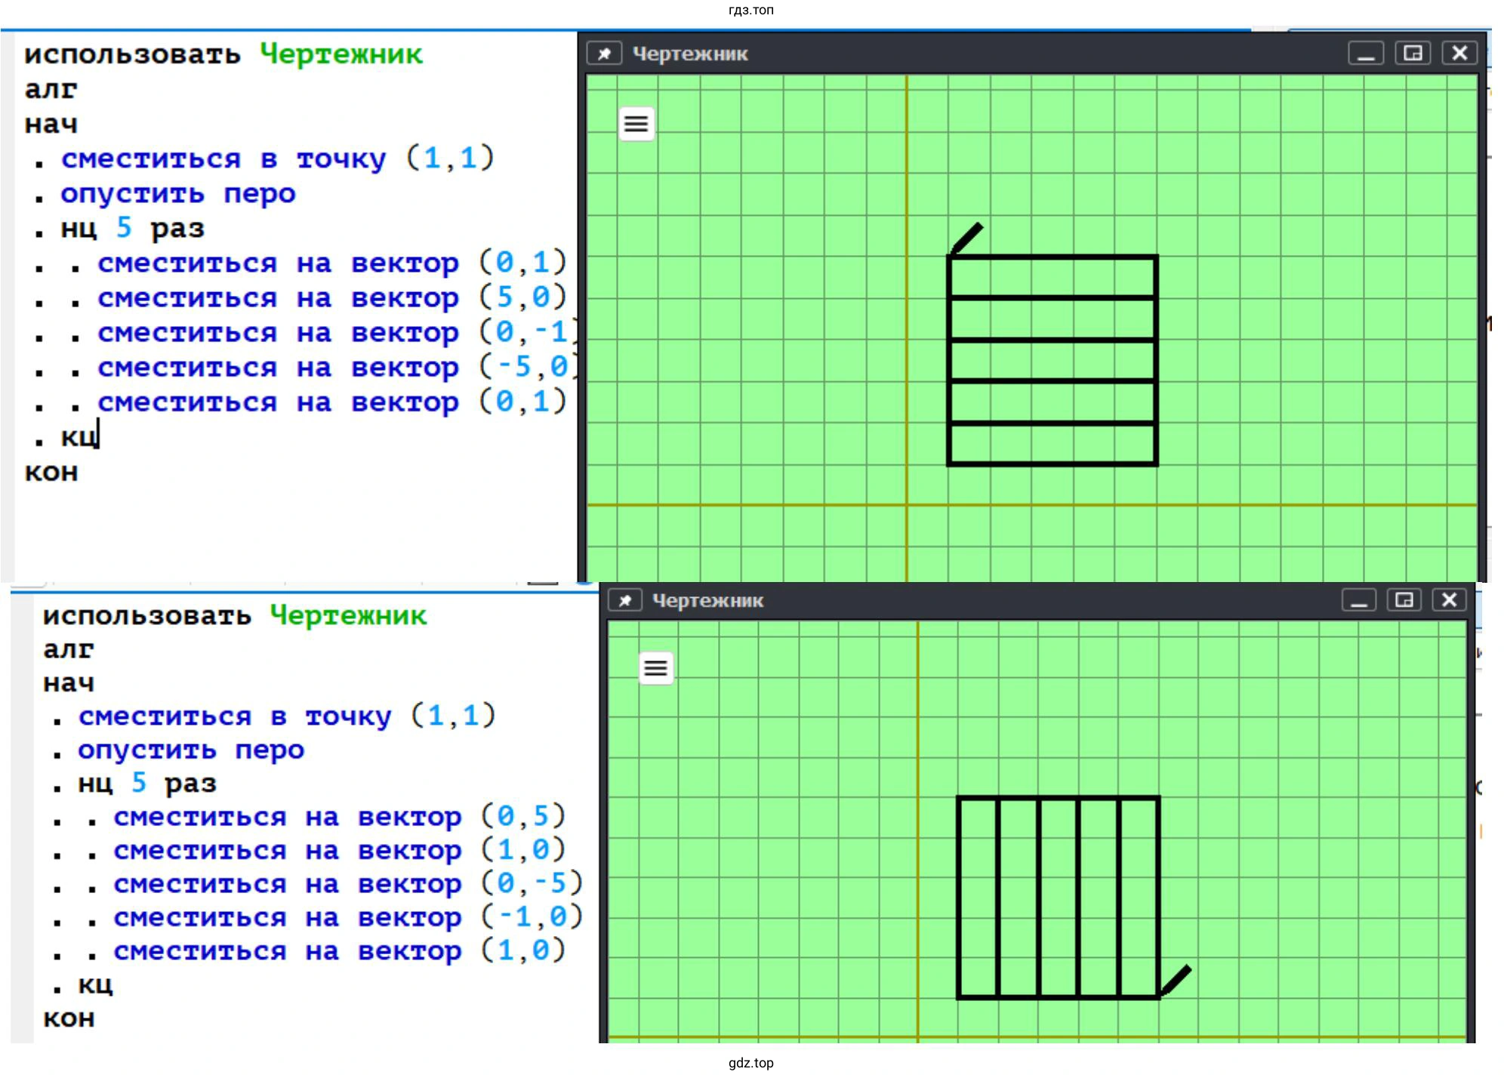Maximize the upper Чертежник window
The image size is (1504, 1078).
1413,54
